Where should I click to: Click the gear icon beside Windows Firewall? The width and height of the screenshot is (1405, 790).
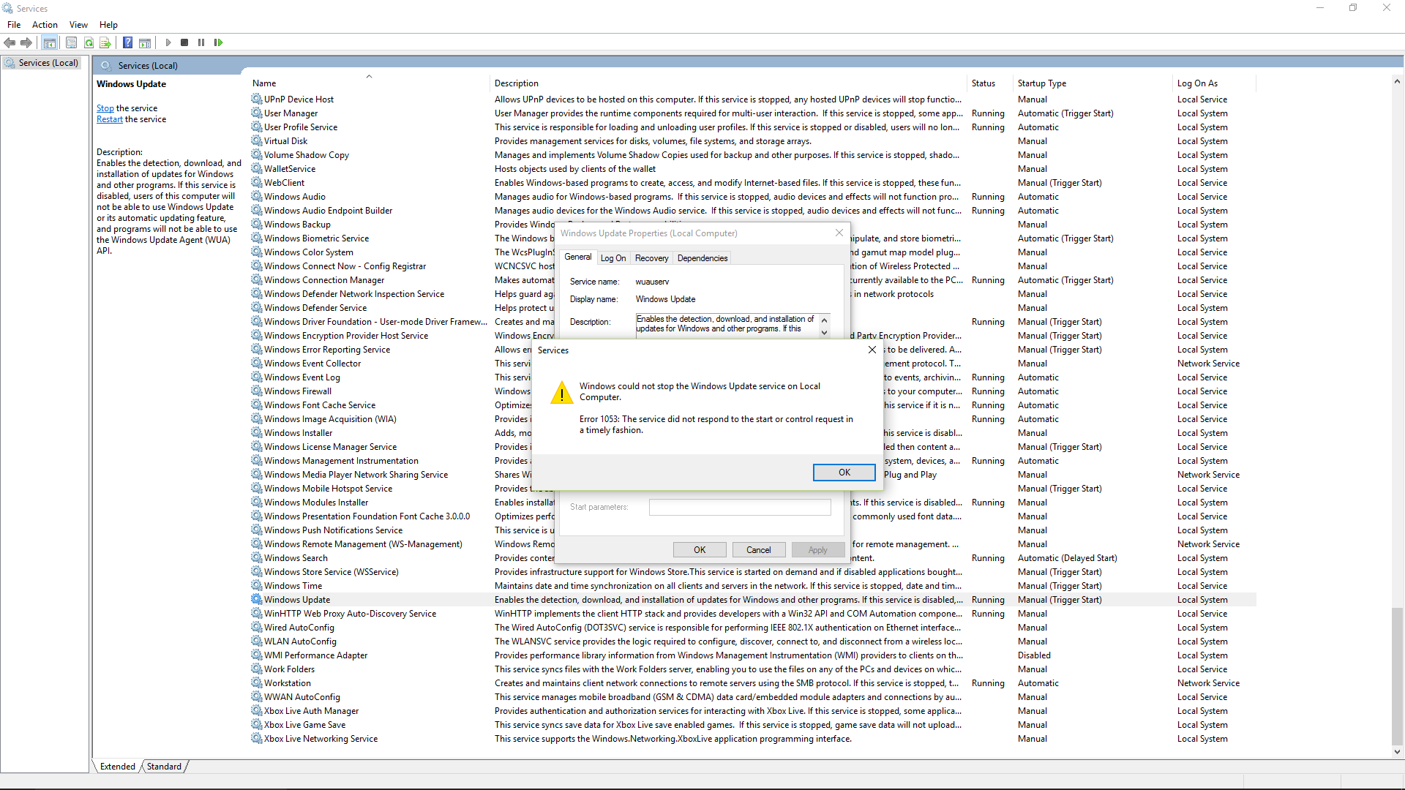tap(256, 391)
